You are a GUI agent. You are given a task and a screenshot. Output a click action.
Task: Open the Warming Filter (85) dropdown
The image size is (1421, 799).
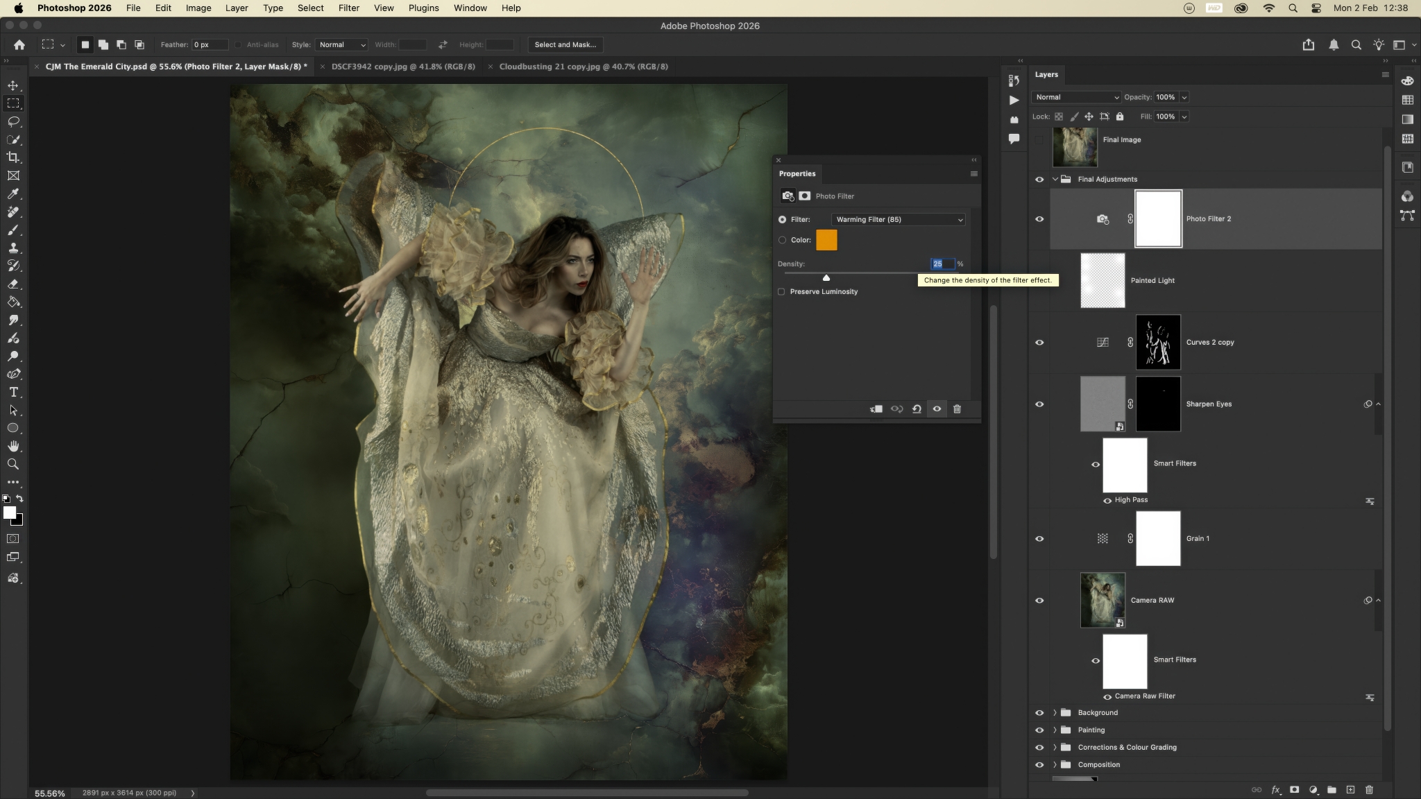click(x=899, y=219)
